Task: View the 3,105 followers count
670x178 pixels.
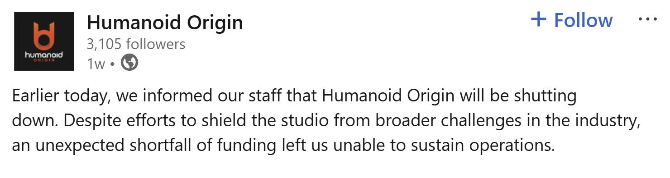Action: click(x=136, y=44)
